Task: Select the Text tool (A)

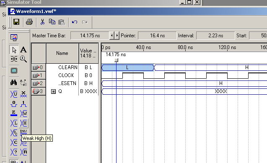Action: [23, 50]
